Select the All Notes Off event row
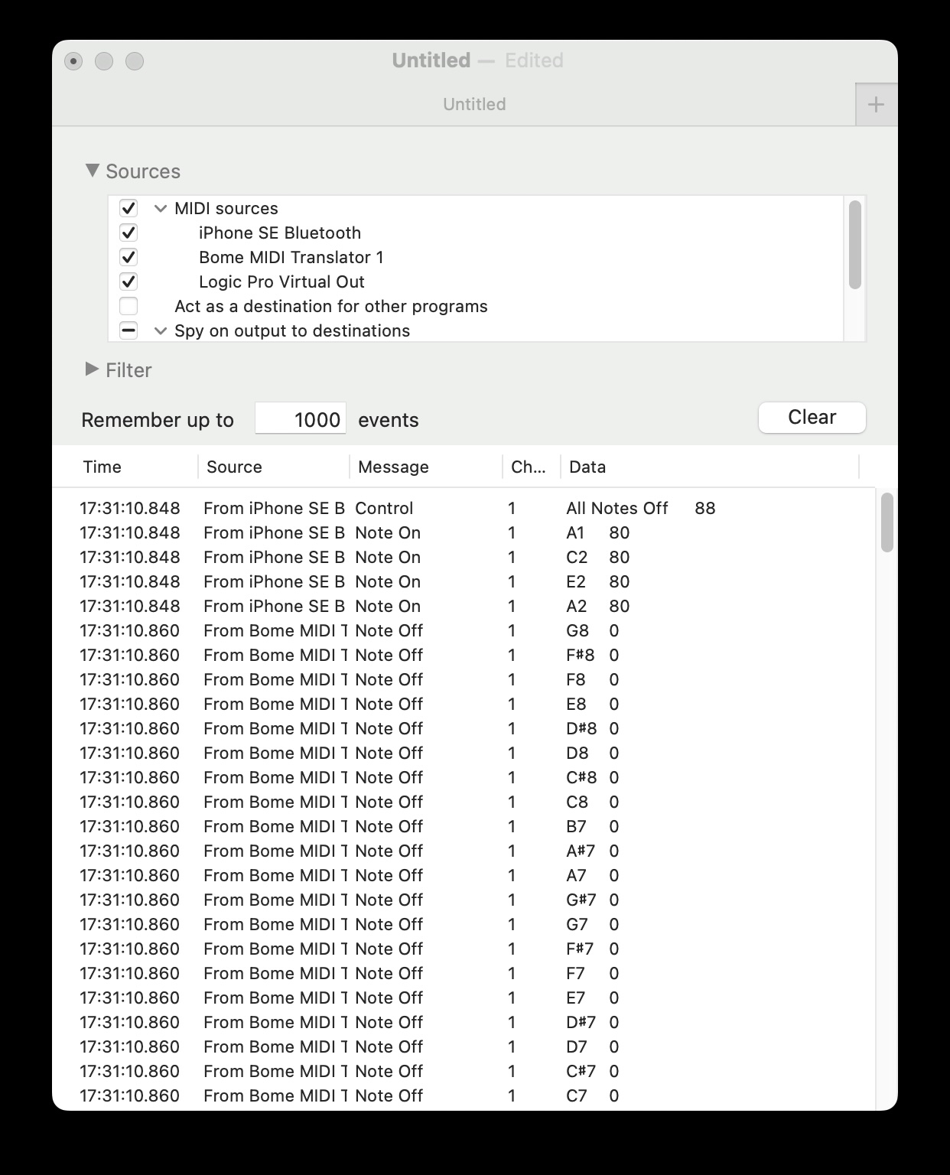Viewport: 950px width, 1175px height. (x=459, y=508)
